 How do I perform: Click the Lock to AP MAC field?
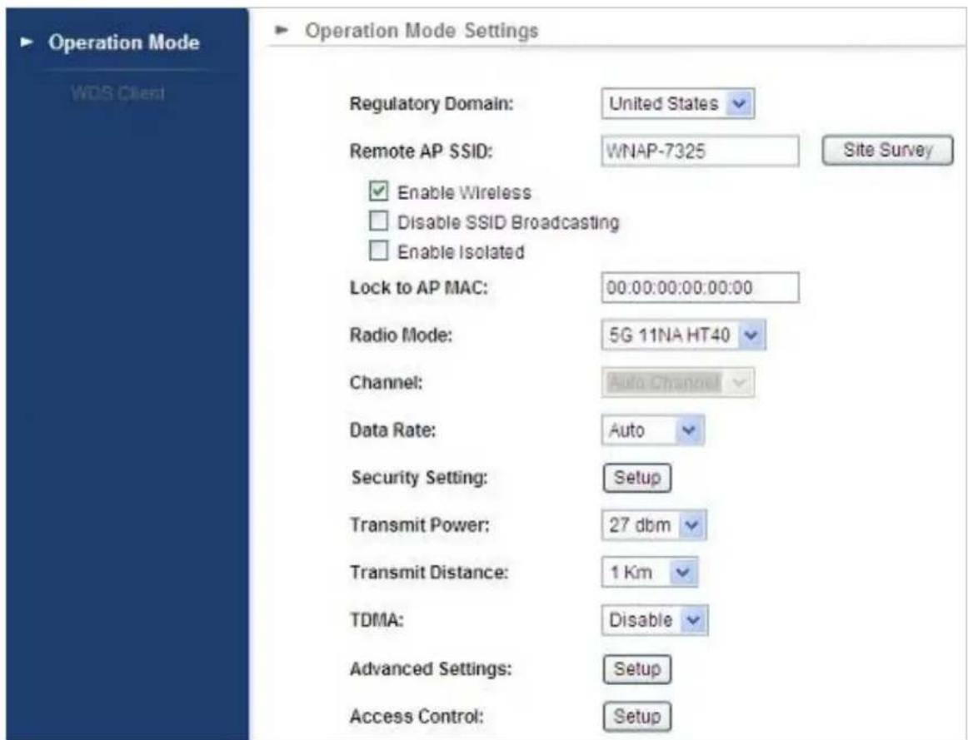pyautogui.click(x=700, y=287)
